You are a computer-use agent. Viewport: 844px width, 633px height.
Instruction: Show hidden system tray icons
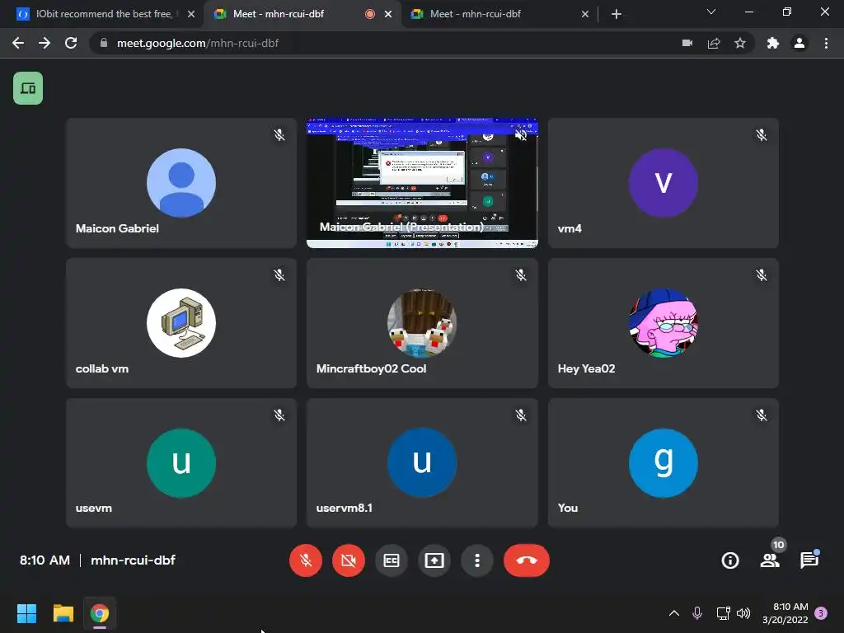pyautogui.click(x=674, y=613)
